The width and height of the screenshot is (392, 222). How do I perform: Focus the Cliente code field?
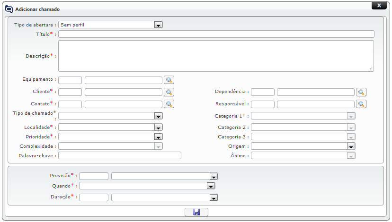pos(70,92)
